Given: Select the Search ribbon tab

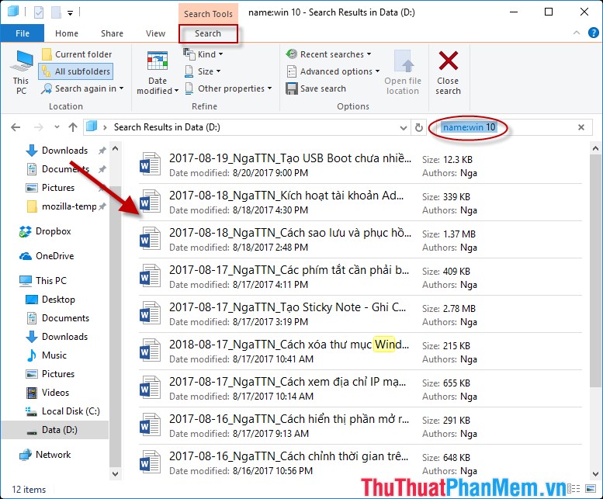Looking at the screenshot, I should [208, 33].
